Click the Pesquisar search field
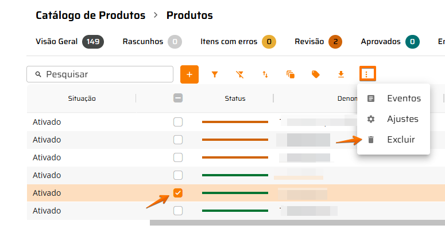This screenshot has width=445, height=233. coord(100,74)
